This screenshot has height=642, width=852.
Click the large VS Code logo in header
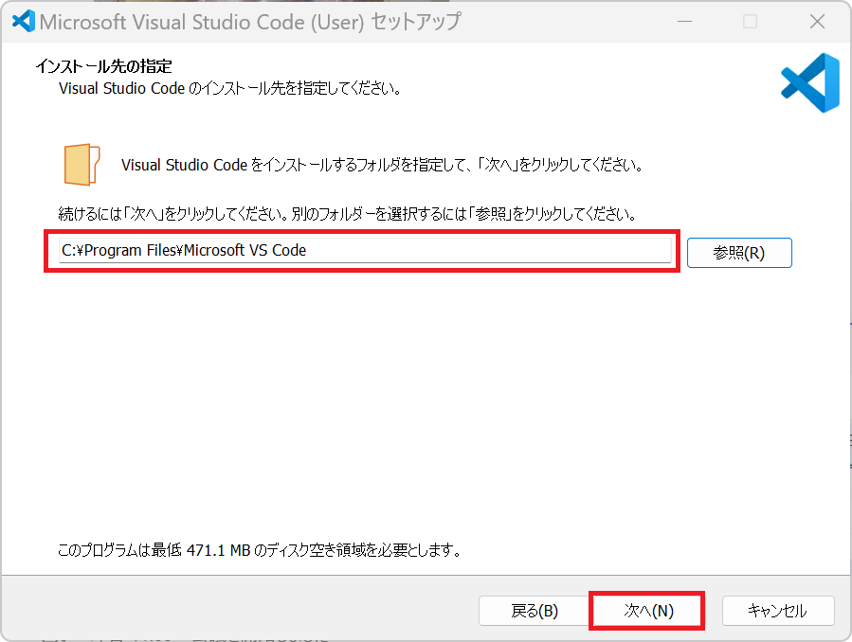point(809,83)
